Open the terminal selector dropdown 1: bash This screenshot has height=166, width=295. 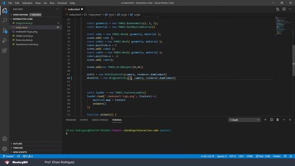pyautogui.click(x=244, y=120)
